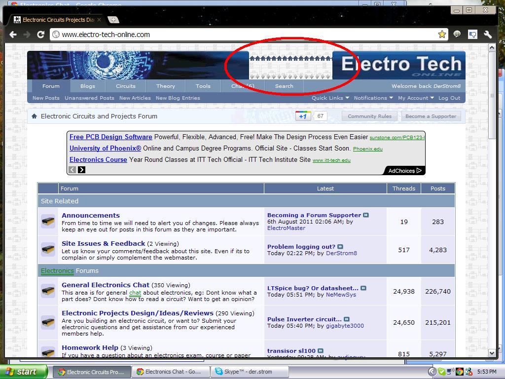The height and width of the screenshot is (379, 505).
Task: Open the Site Issues & Feedback chip icon
Action: coord(48,250)
